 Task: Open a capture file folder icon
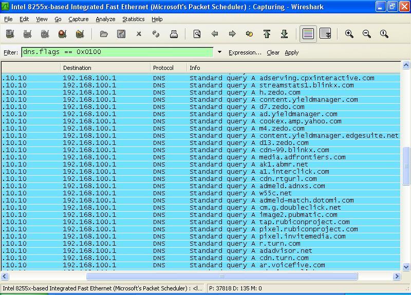104,34
